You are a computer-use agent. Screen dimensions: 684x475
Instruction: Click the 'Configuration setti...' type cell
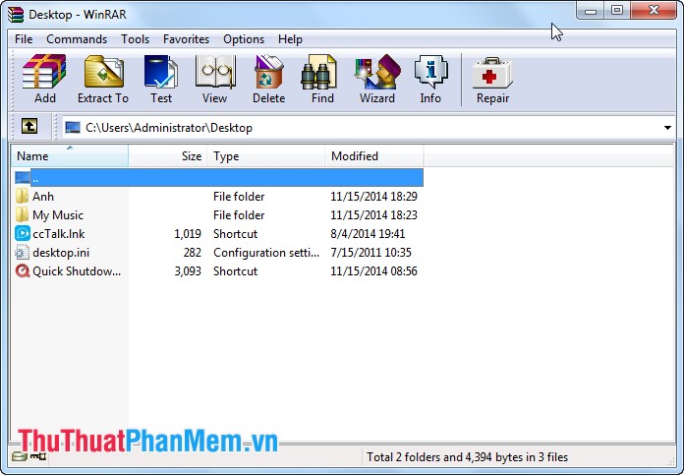tap(266, 253)
